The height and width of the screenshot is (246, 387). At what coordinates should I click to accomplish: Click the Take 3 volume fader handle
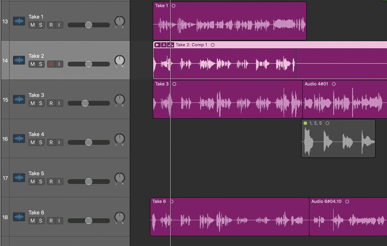[x=85, y=103]
